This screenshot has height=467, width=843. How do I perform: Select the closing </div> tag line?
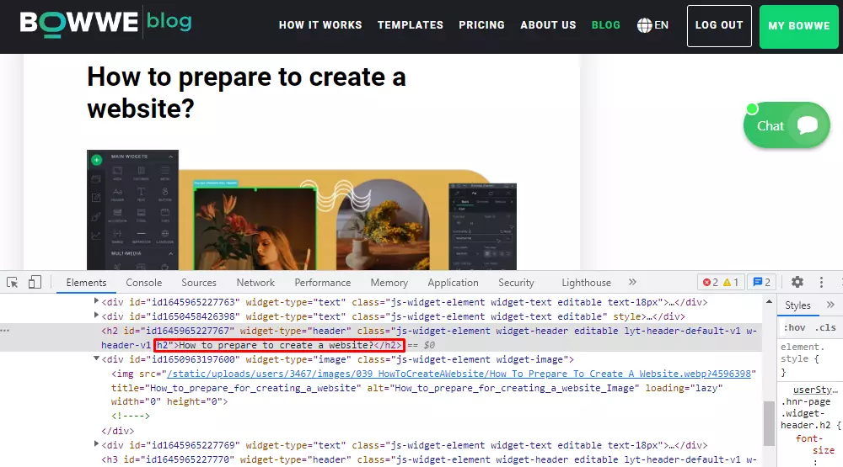tap(118, 431)
